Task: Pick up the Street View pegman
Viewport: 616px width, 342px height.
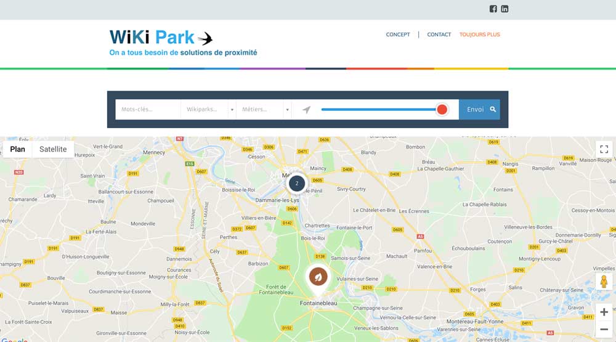Action: pos(604,282)
